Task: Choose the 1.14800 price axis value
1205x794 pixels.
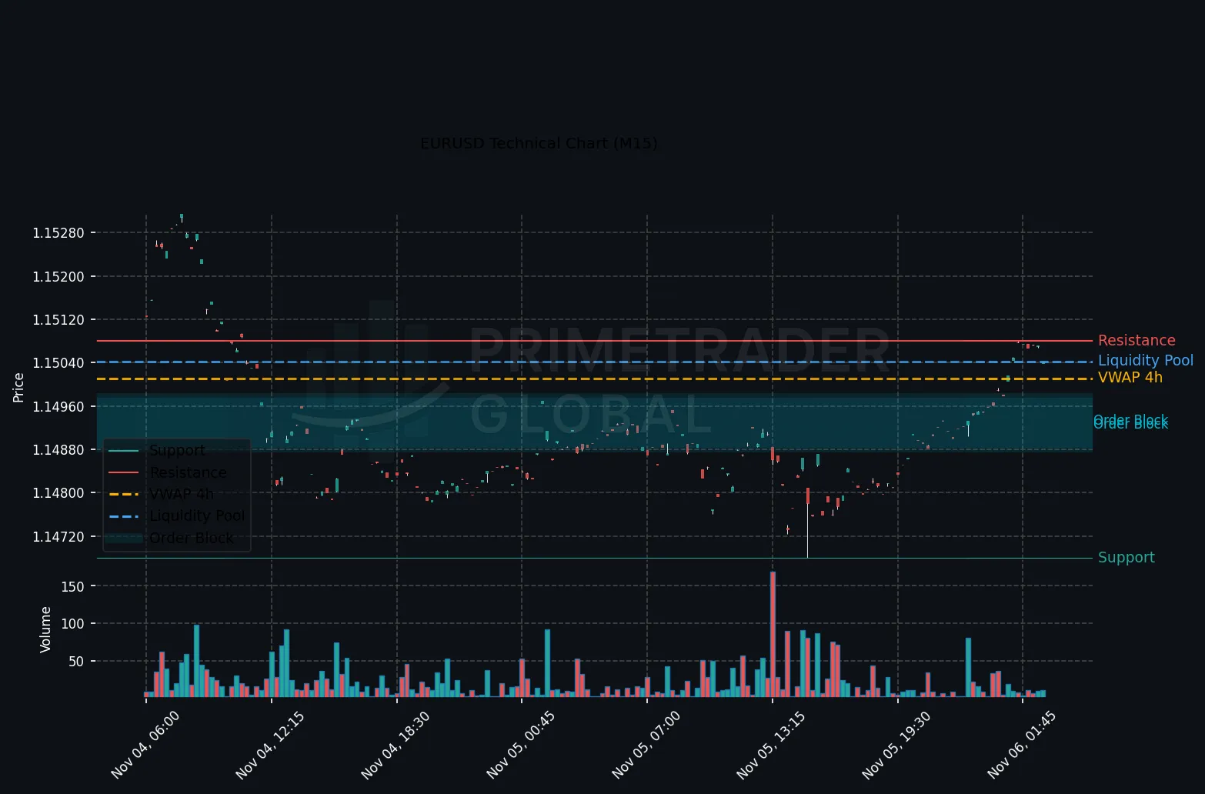Action: [x=58, y=493]
